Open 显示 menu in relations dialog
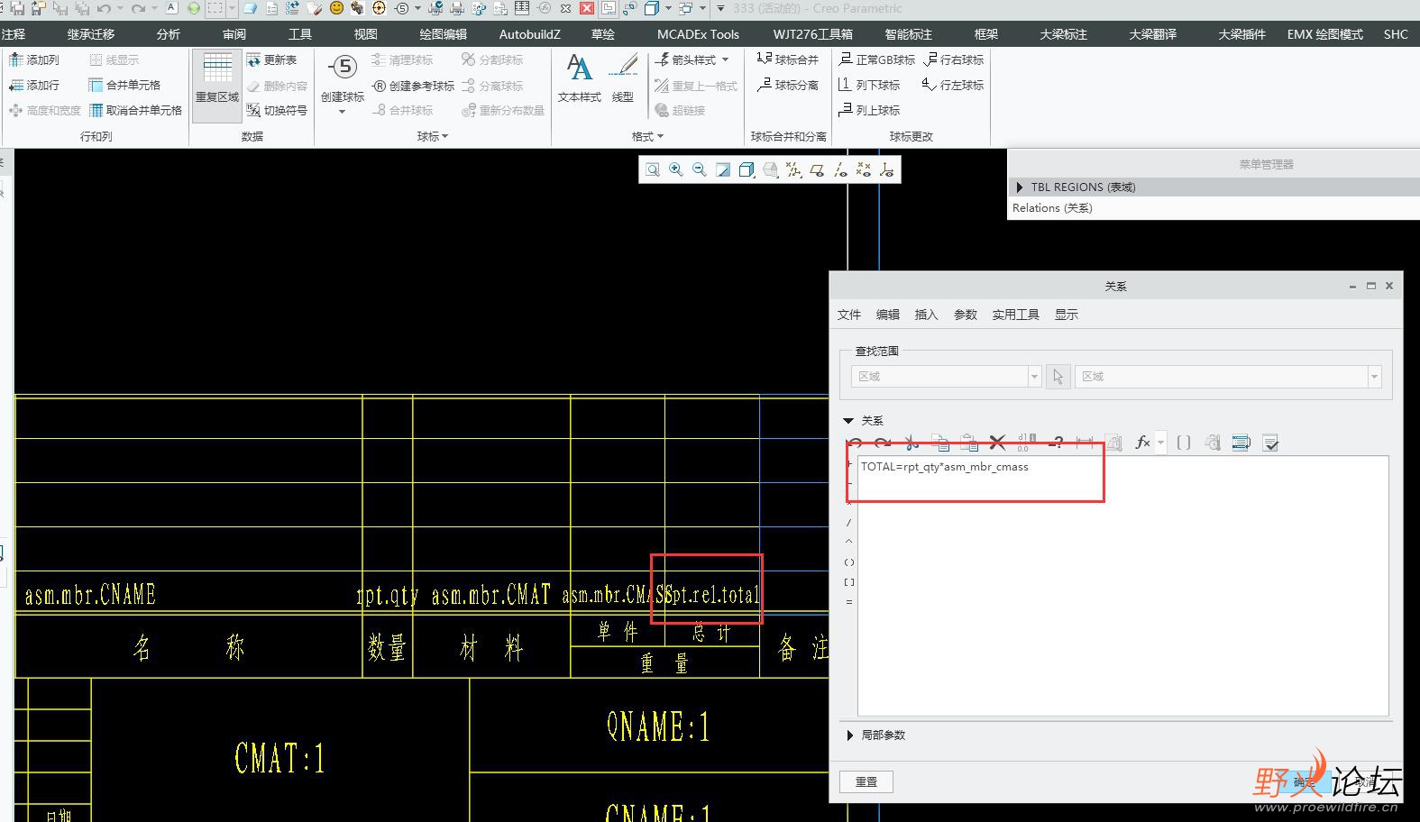Image resolution: width=1420 pixels, height=822 pixels. [1067, 315]
